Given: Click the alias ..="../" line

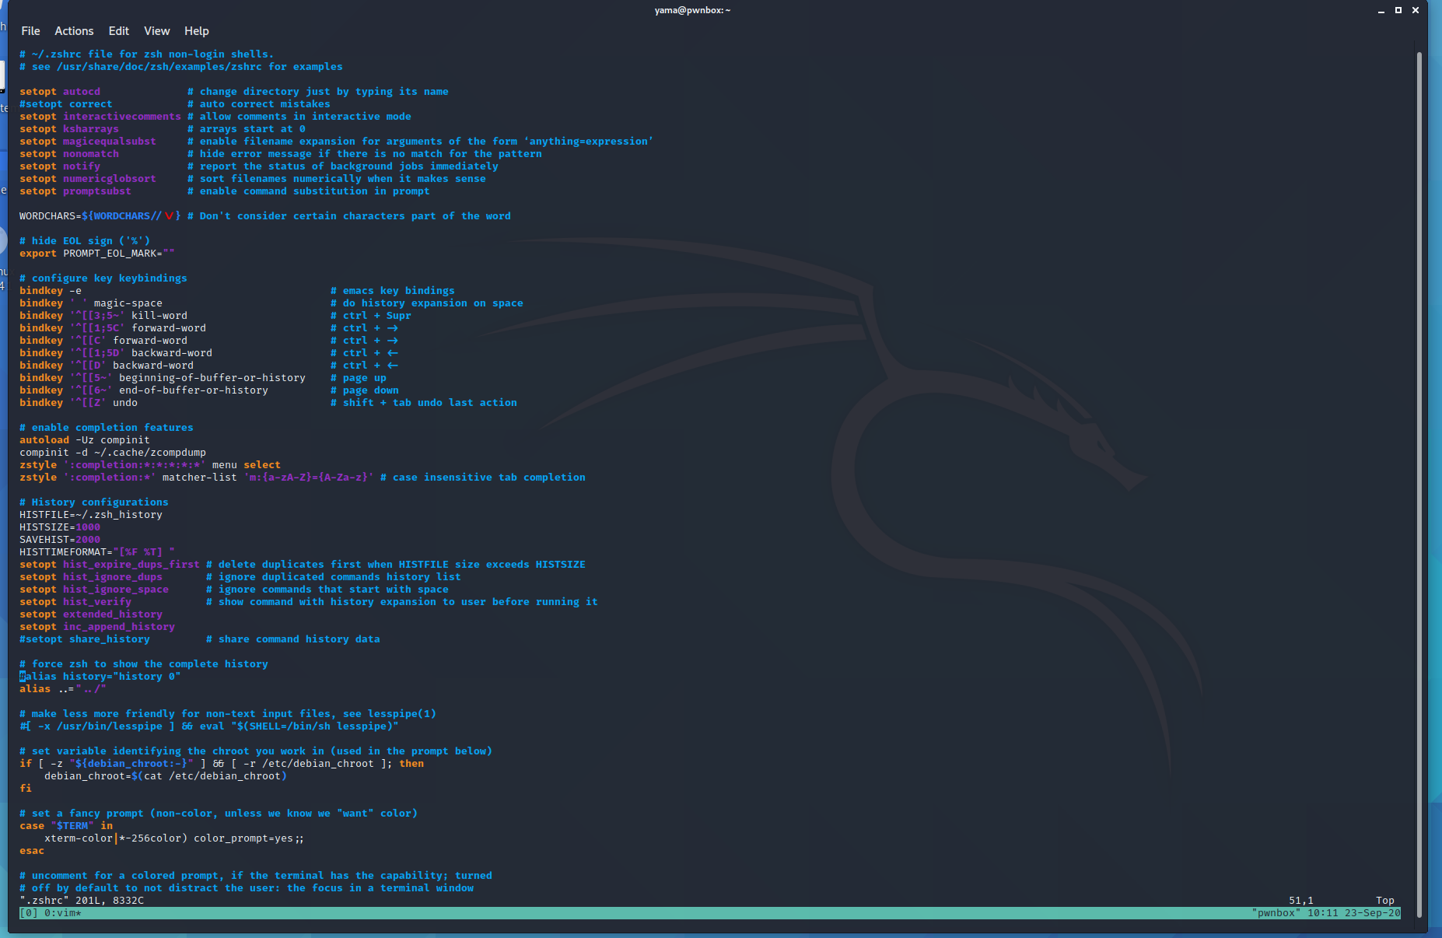Looking at the screenshot, I should point(63,689).
